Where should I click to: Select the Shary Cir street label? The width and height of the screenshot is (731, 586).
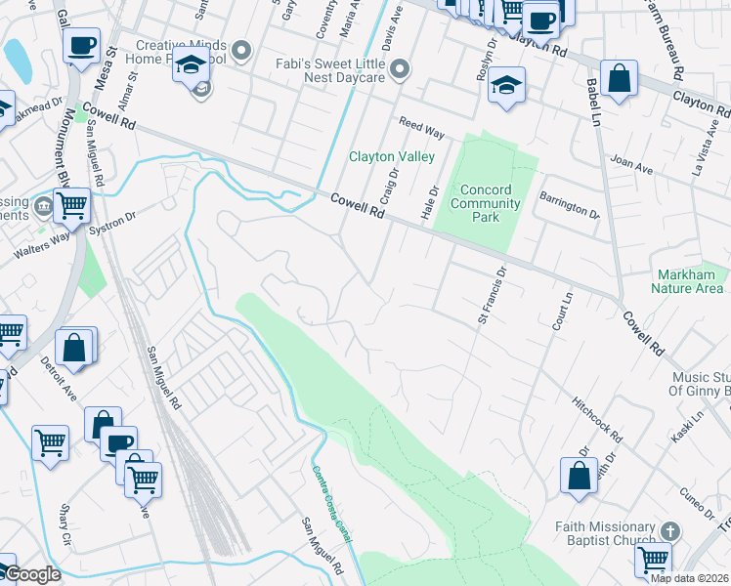pos(65,524)
